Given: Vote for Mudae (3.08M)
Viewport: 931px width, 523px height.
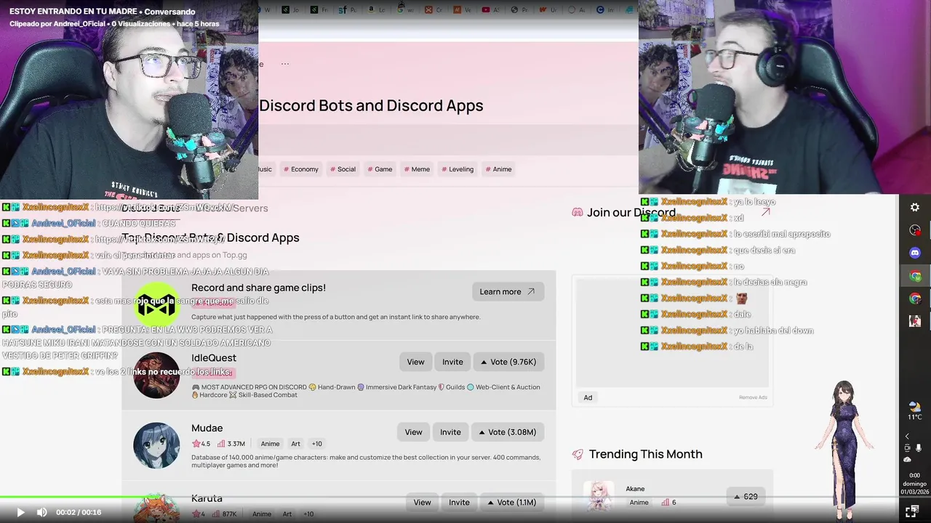Looking at the screenshot, I should (507, 431).
